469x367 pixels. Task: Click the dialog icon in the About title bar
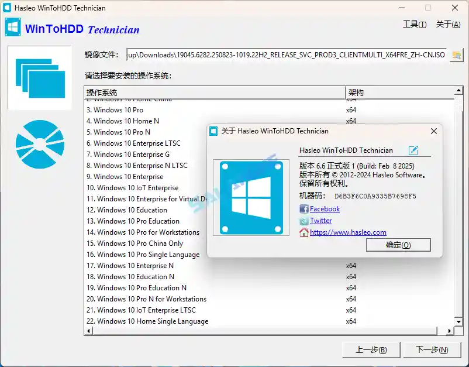click(x=213, y=131)
